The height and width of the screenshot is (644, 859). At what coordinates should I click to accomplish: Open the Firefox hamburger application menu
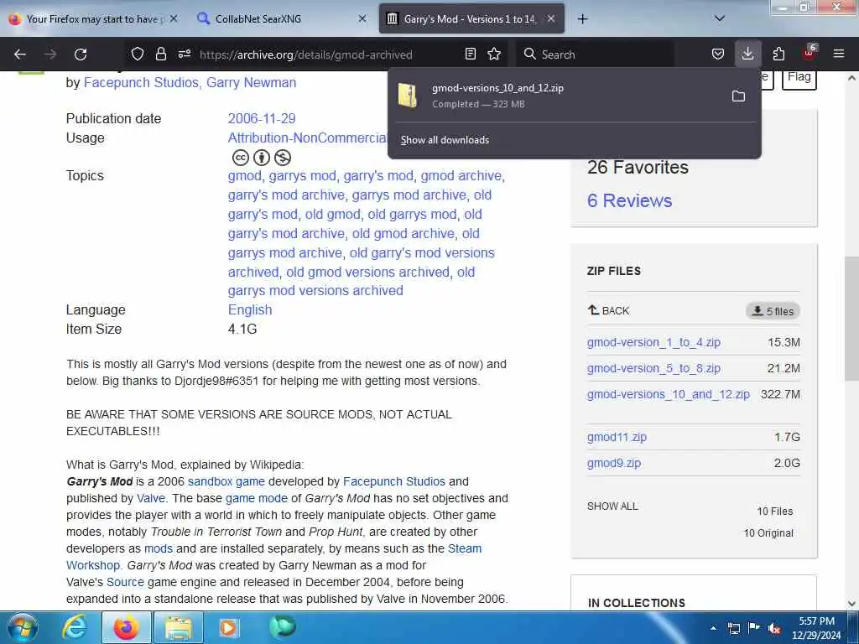point(839,54)
